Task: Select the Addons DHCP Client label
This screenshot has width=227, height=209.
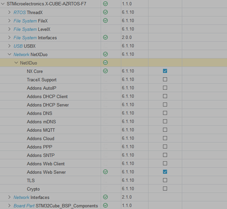Action: (47, 96)
